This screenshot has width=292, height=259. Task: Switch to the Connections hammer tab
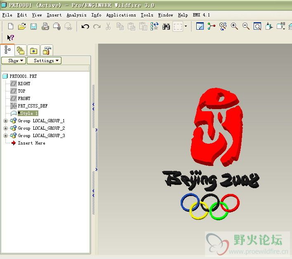pos(47,51)
